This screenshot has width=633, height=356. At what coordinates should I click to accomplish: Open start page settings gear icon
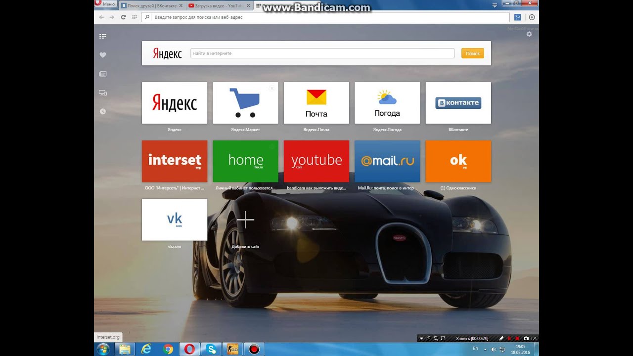[x=529, y=34]
